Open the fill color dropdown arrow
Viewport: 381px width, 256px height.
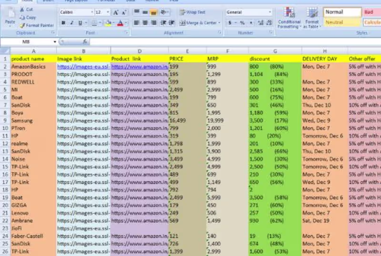point(113,23)
